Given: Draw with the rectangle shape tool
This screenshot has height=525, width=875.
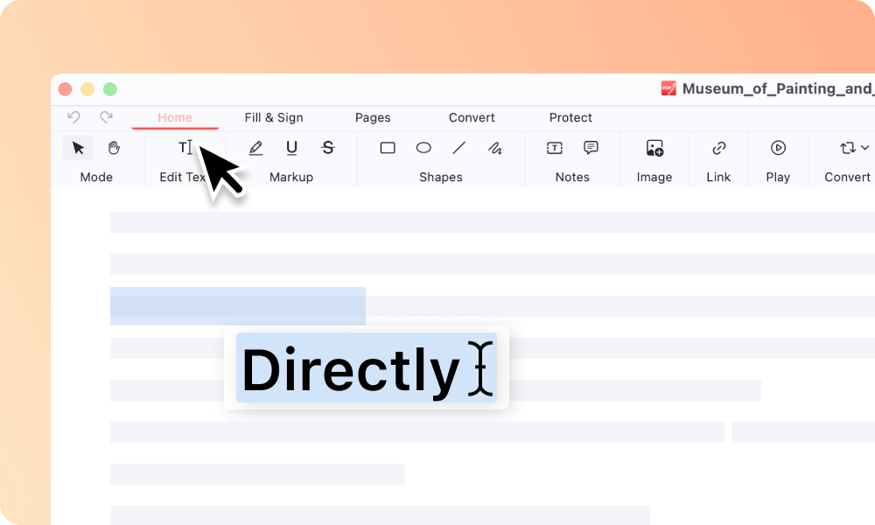Looking at the screenshot, I should (388, 148).
